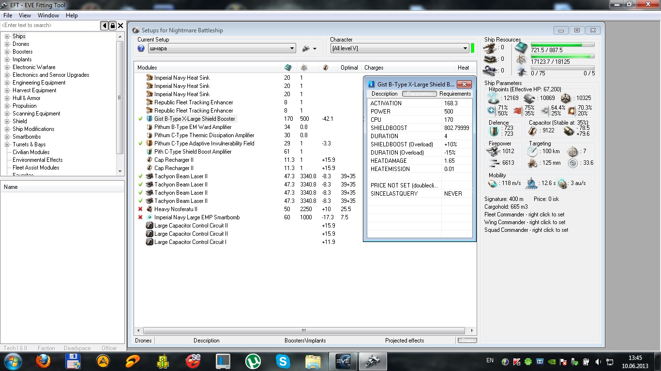
Task: Toggle the Gist B-Type X-Large Shield Booster active checkmark
Action: click(140, 119)
